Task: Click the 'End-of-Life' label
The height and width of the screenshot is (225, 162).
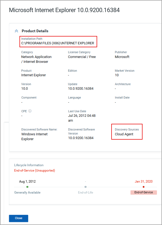Action: (85, 193)
